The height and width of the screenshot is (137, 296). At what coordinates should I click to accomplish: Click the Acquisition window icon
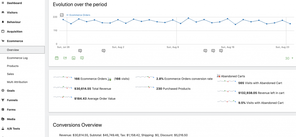click(3, 31)
